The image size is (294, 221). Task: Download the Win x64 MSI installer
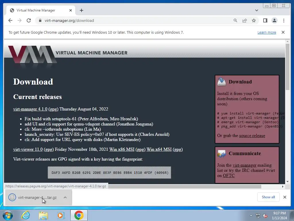click(159, 149)
